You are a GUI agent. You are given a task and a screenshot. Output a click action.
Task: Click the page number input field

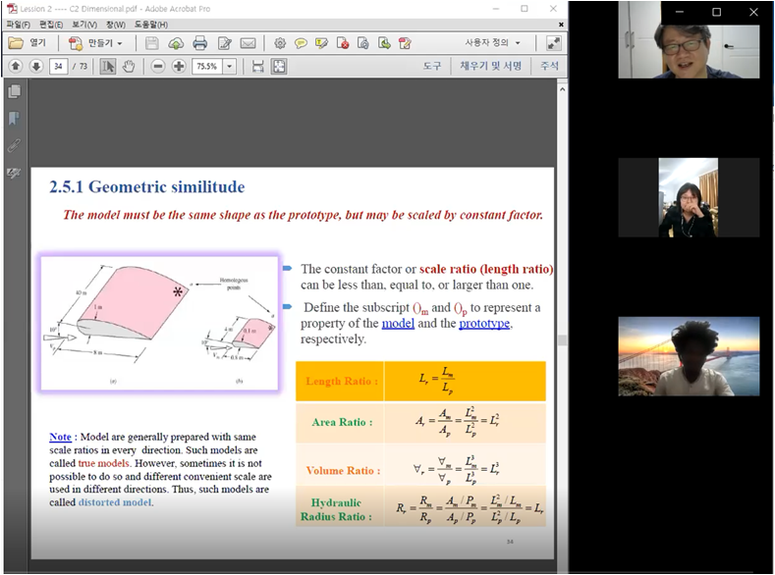(x=59, y=66)
